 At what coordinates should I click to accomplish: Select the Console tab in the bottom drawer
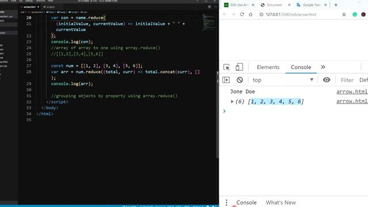pyautogui.click(x=247, y=202)
